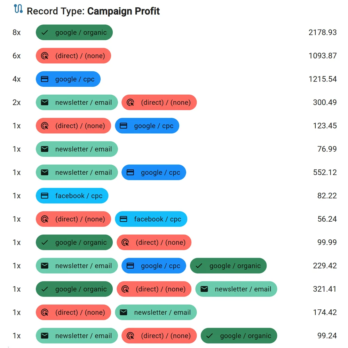
Task: Click the envelope icon in the bottom newsletter / email pill
Action: click(44, 336)
